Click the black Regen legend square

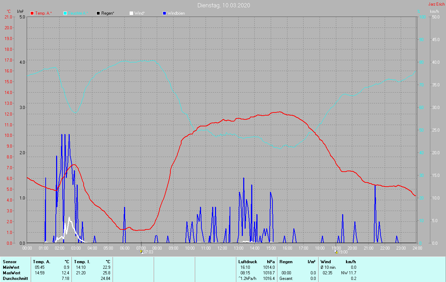click(x=98, y=13)
